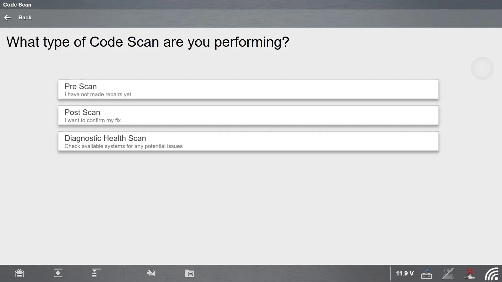Click the exit vehicle arrow icon
This screenshot has height=282, width=502.
pyautogui.click(x=151, y=273)
